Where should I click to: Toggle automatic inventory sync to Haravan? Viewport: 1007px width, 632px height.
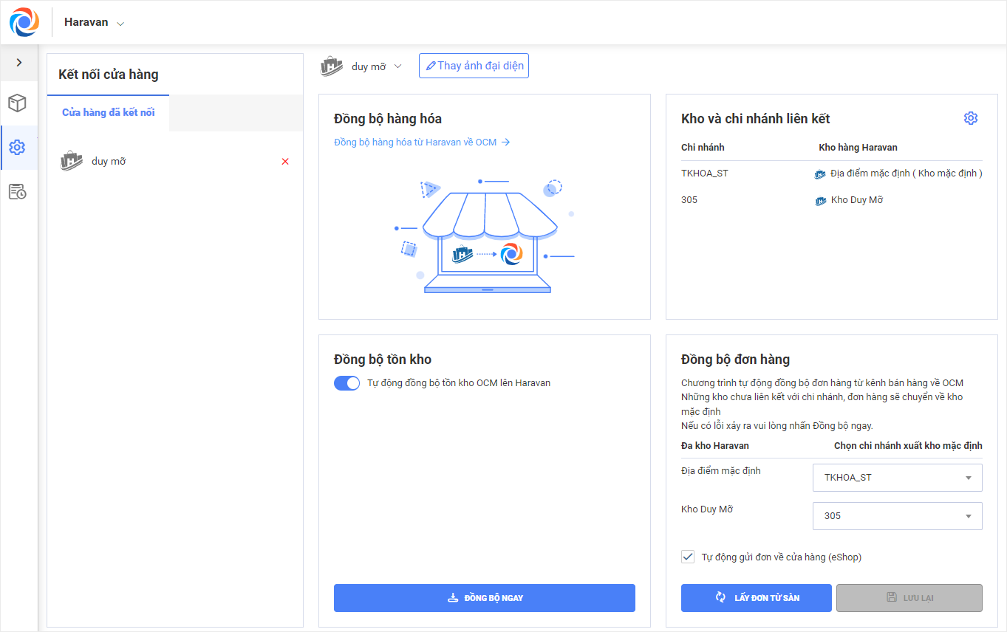347,383
